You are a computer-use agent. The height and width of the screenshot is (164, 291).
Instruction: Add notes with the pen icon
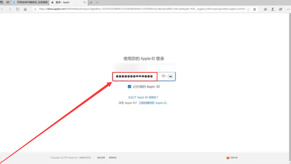(x=273, y=9)
